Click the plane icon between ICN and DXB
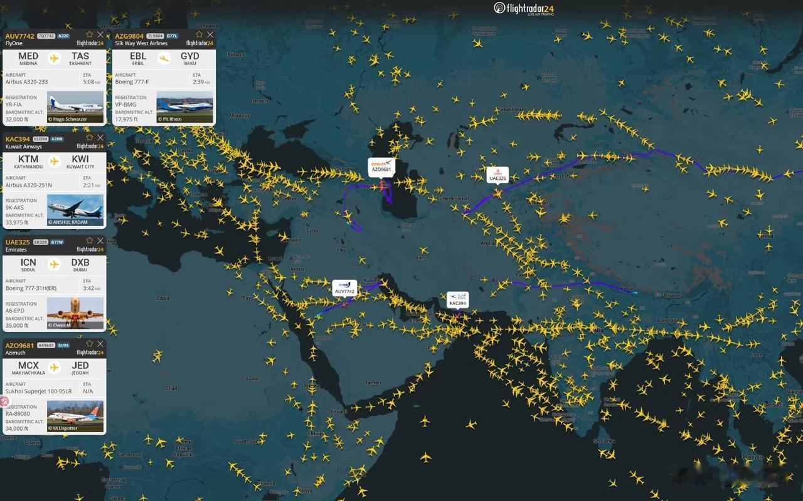Screen dimensions: 803x501 pyautogui.click(x=55, y=264)
